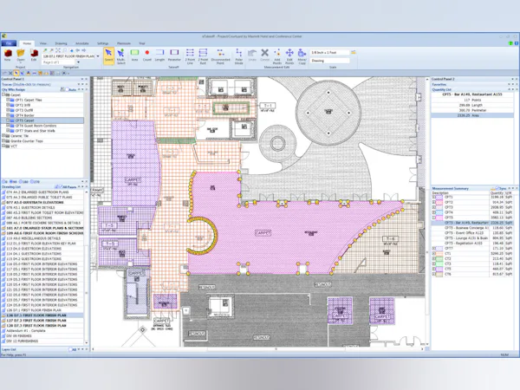Toggle the CPT2 checkbox in Measurement Summary
520x390 pixels.
pos(434,202)
